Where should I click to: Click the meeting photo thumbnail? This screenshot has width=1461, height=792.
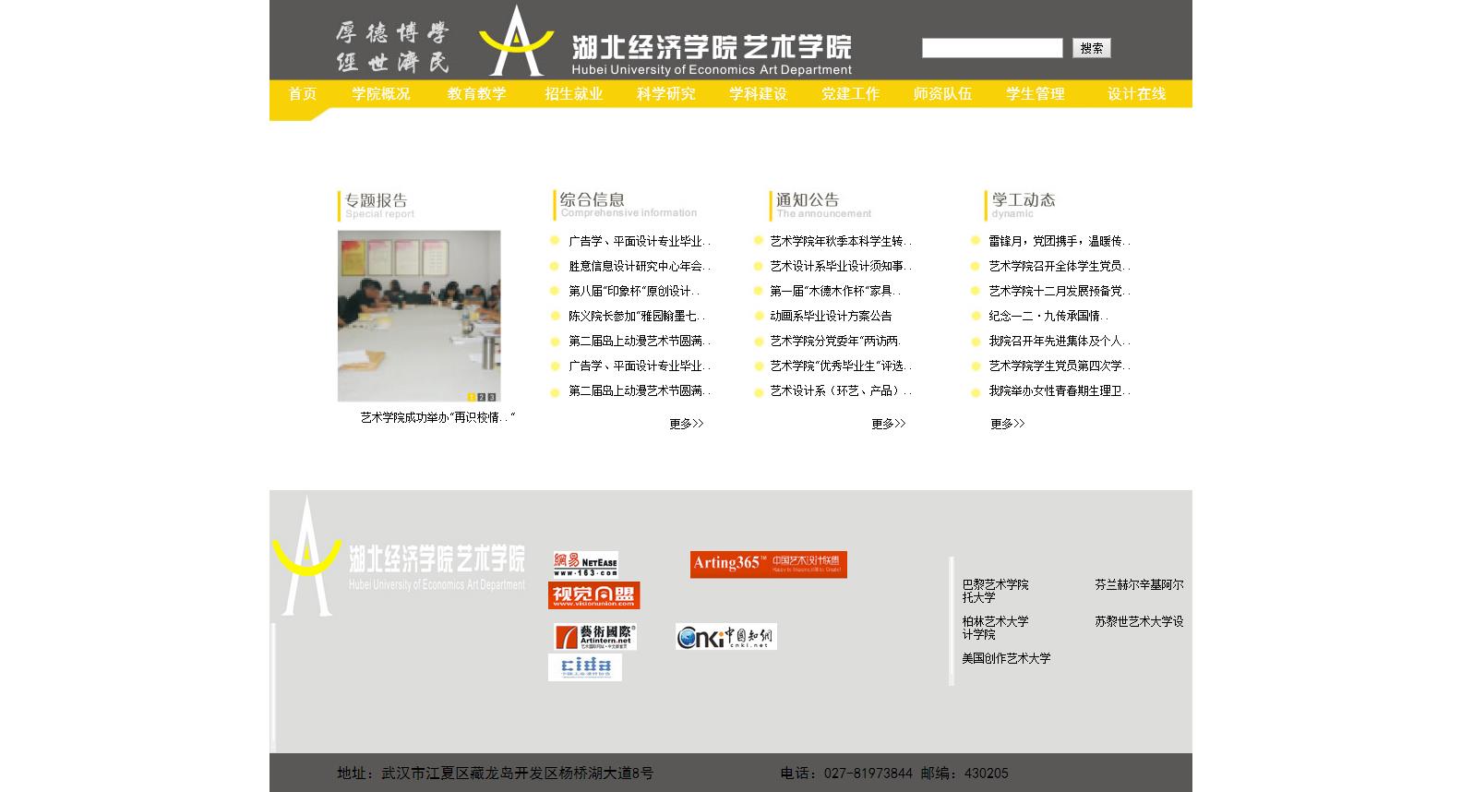pos(418,314)
